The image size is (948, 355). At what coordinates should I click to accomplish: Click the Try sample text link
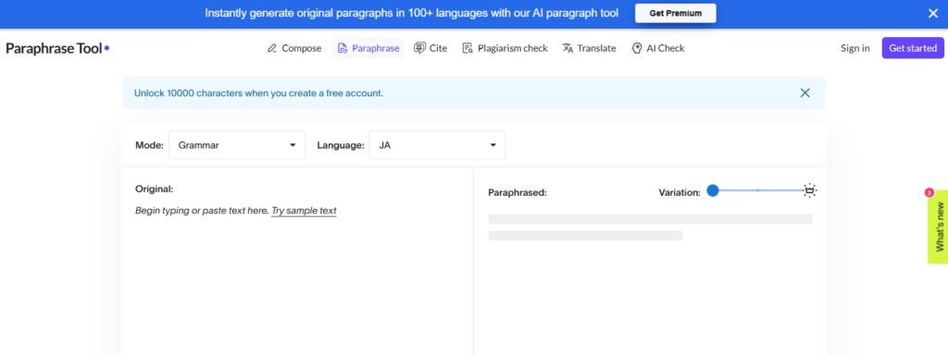pyautogui.click(x=304, y=211)
